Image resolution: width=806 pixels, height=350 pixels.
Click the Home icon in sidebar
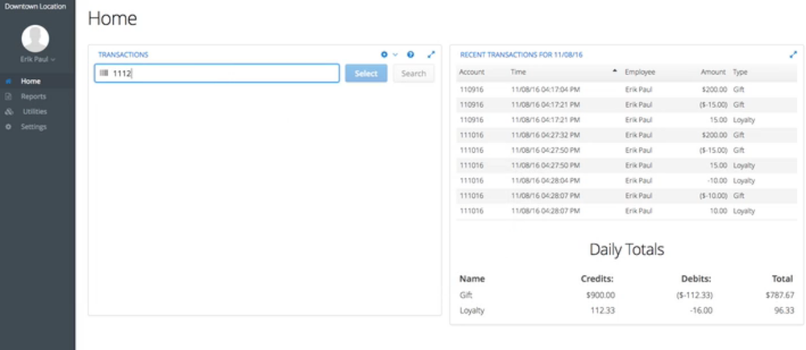[x=8, y=81]
